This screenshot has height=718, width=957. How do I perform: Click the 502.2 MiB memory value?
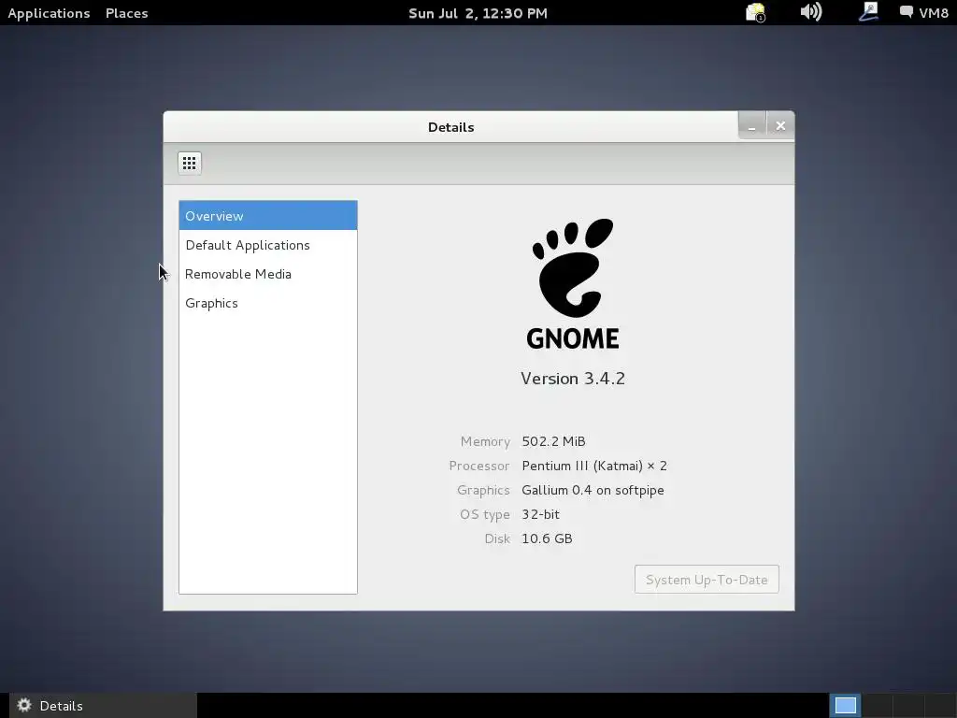553,441
